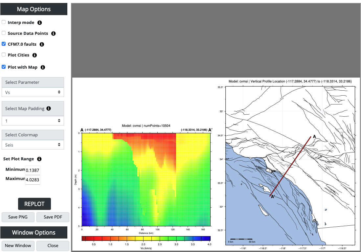
Task: Show info for Plot with Map
Action: tap(43, 67)
